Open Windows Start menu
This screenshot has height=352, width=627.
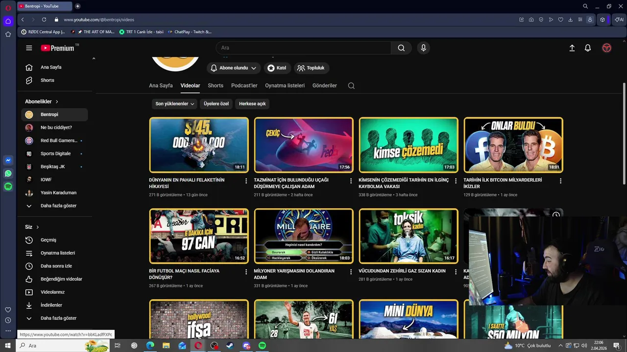tap(8, 346)
